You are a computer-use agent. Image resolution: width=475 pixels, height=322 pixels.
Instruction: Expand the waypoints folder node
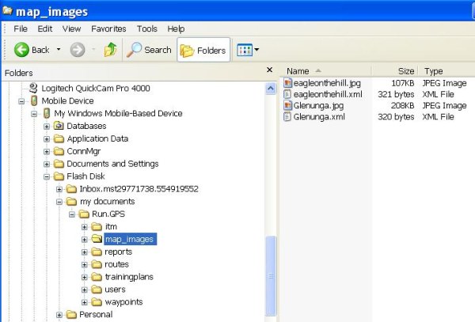[x=85, y=302]
